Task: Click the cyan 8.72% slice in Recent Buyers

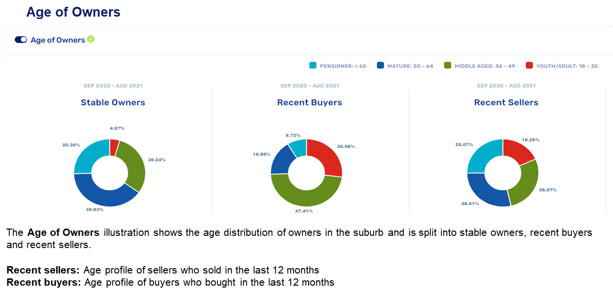Action: pyautogui.click(x=297, y=147)
